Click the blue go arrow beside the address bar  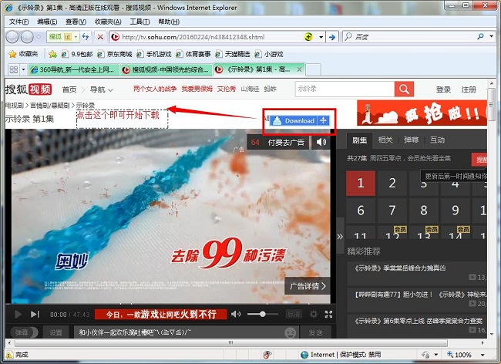[332, 37]
